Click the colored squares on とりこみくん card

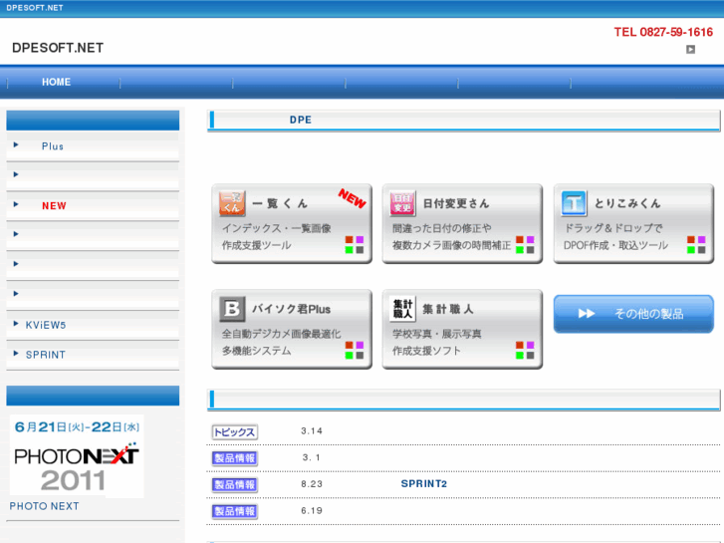tap(696, 244)
